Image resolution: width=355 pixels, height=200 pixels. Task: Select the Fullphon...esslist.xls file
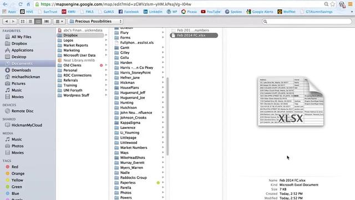[x=137, y=42]
